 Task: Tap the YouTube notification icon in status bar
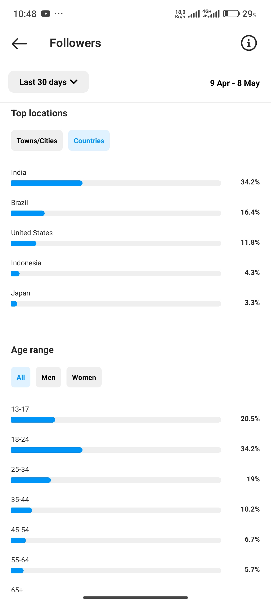pyautogui.click(x=46, y=14)
